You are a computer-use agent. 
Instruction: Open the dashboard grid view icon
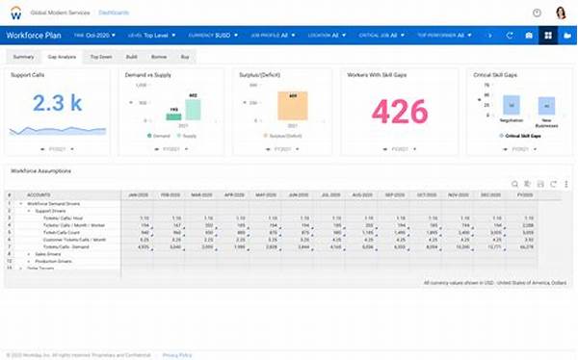548,36
